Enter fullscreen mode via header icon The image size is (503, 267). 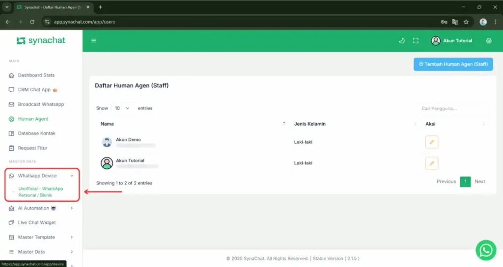(416, 41)
